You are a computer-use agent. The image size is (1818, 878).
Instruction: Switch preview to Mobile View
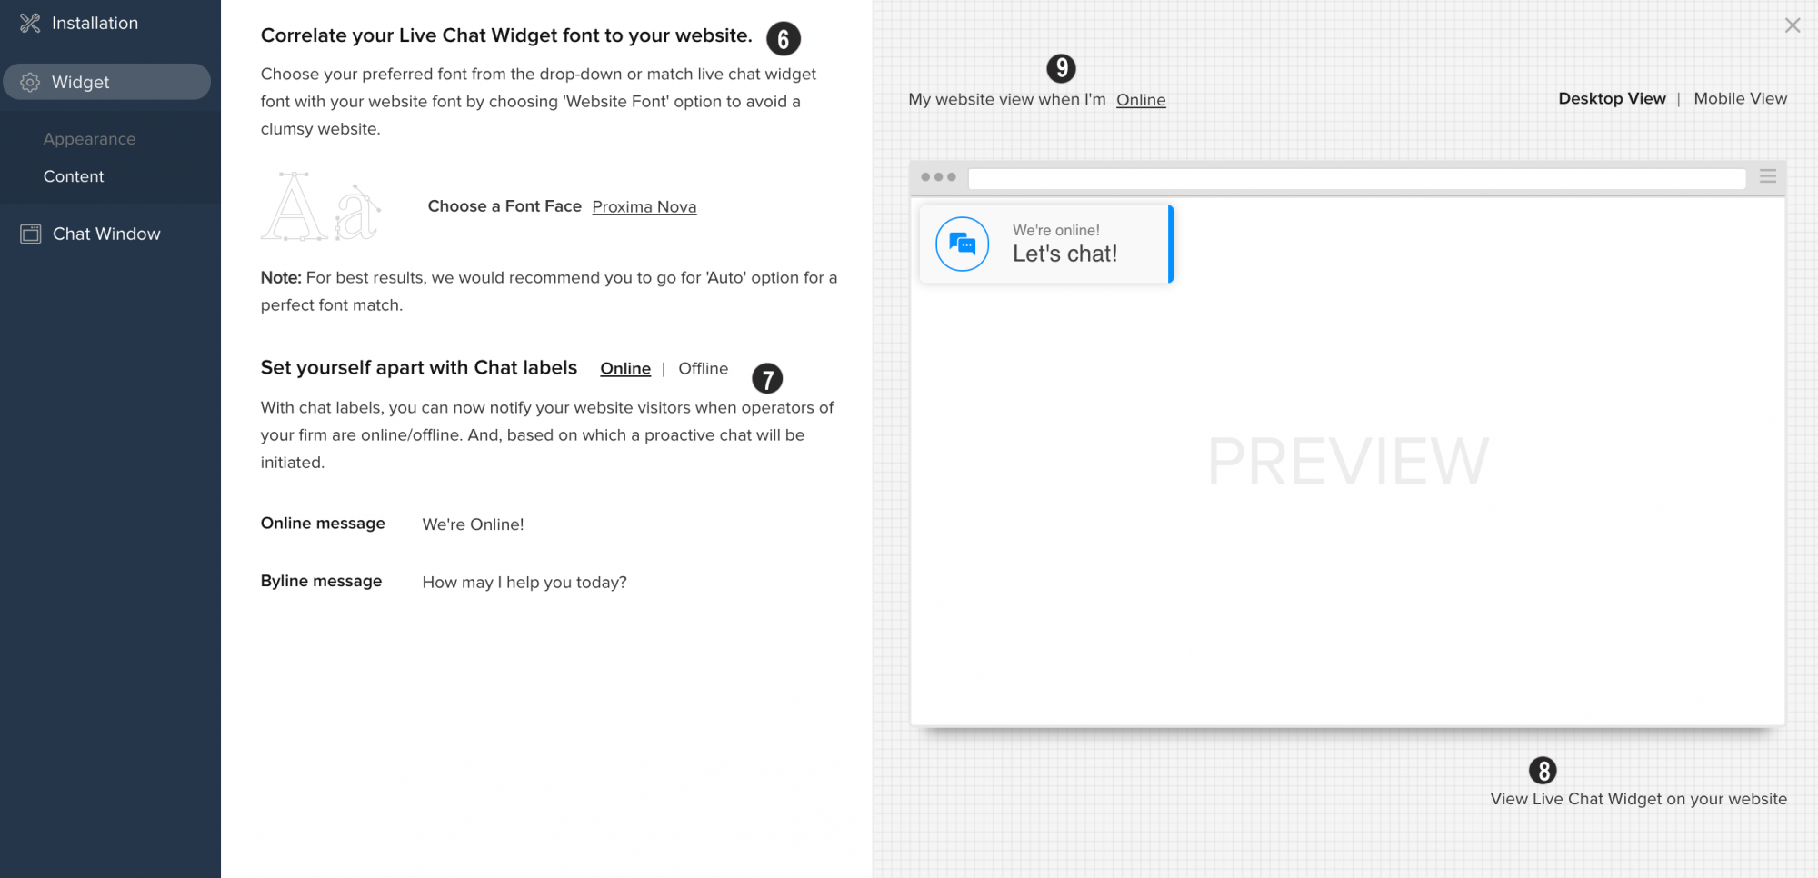1740,98
